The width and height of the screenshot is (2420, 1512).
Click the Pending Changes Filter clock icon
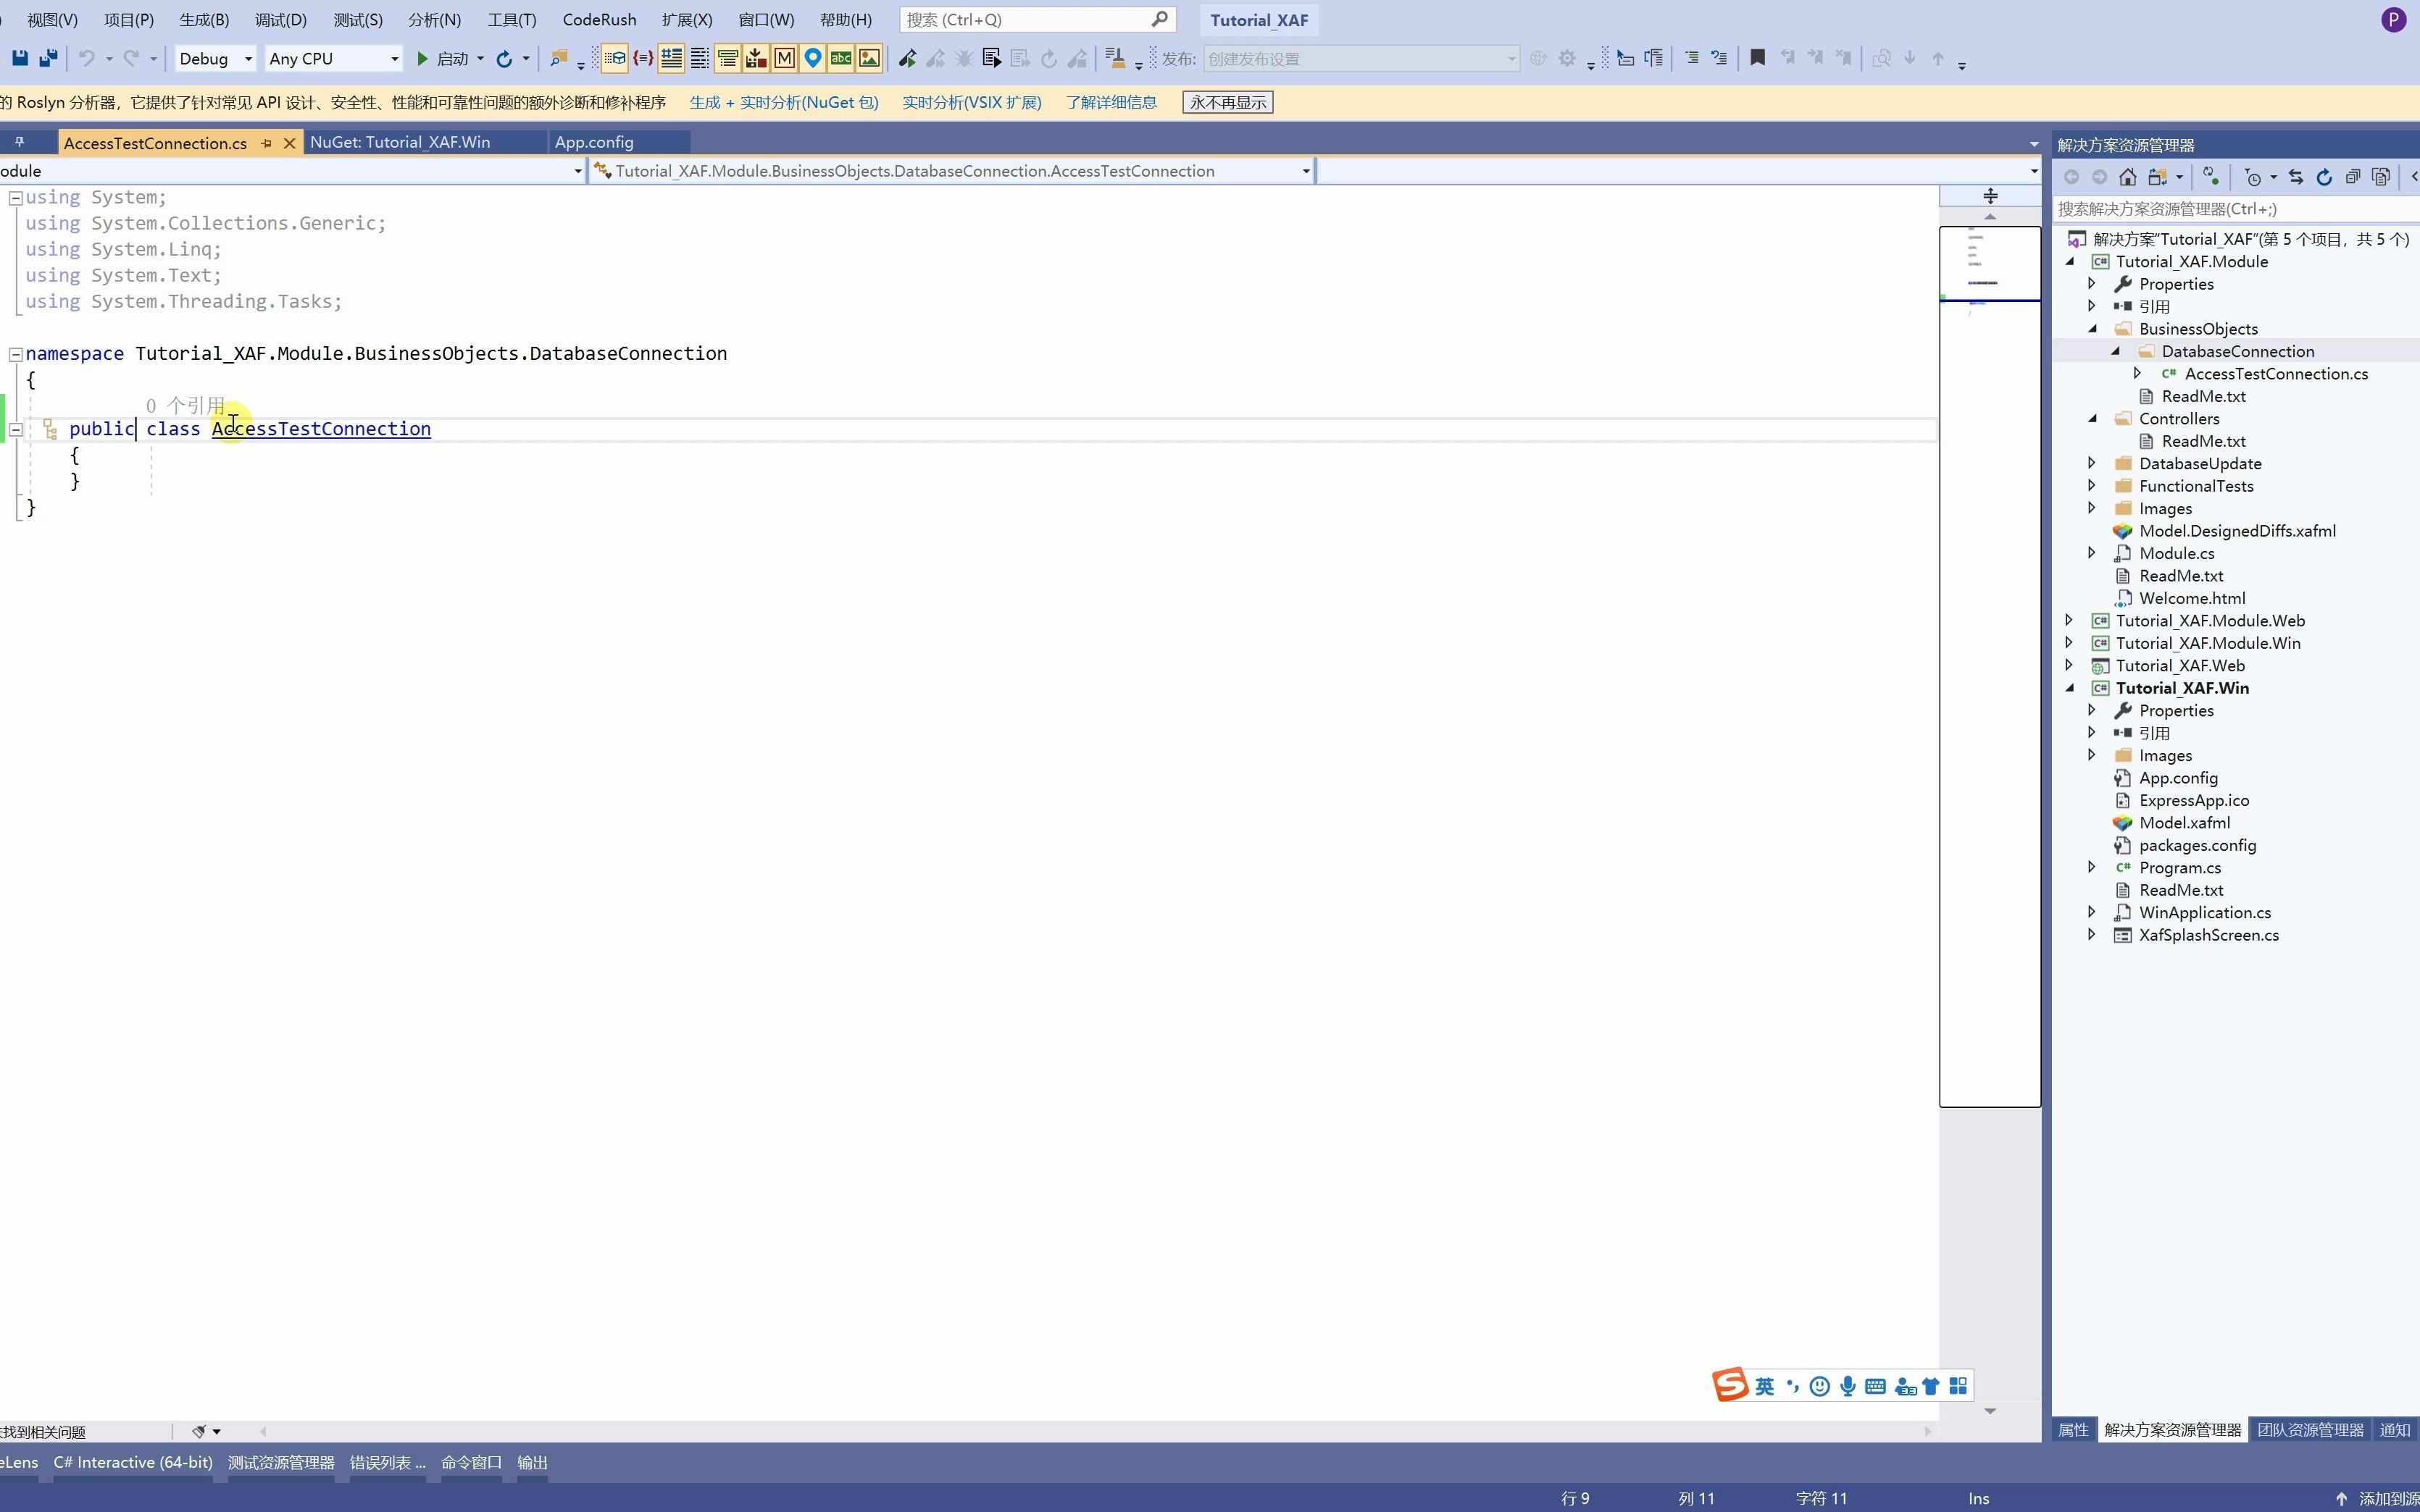(x=2252, y=177)
